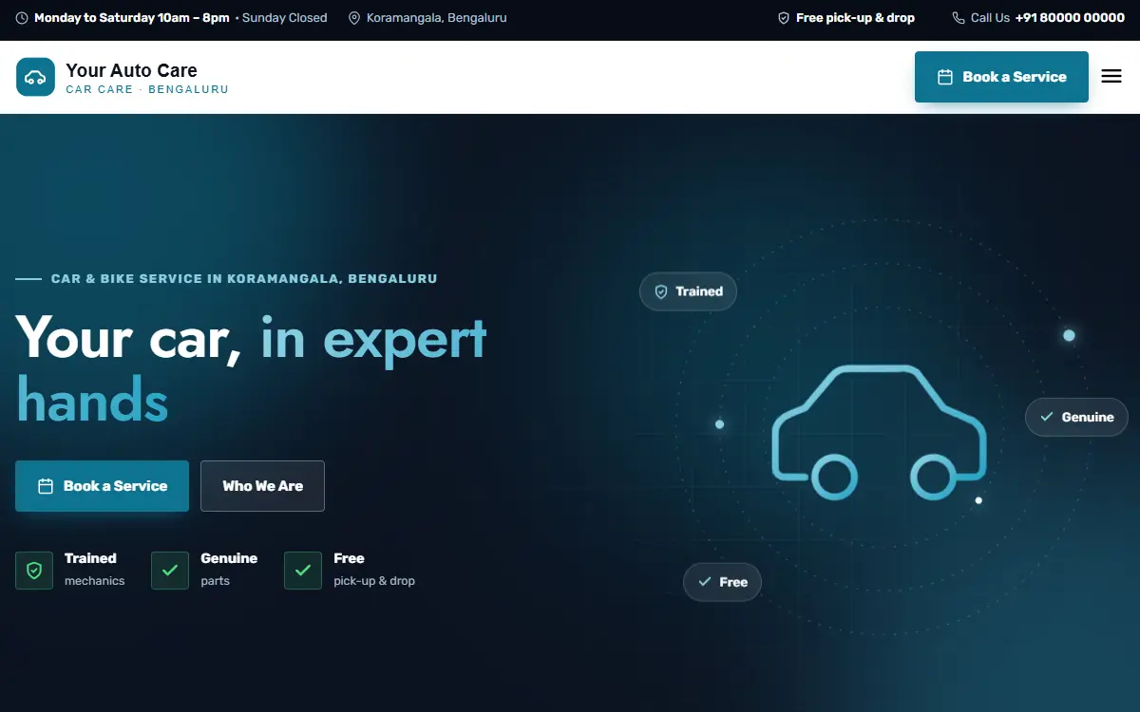Click the green check icon beside Free, pick-up & drop

point(303,571)
